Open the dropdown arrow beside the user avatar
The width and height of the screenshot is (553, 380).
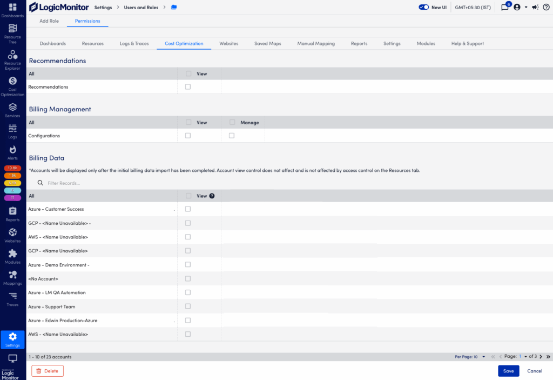point(525,7)
